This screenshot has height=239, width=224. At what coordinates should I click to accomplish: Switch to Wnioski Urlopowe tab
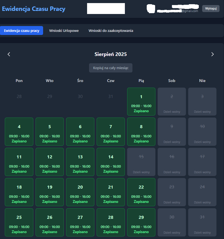click(x=64, y=31)
